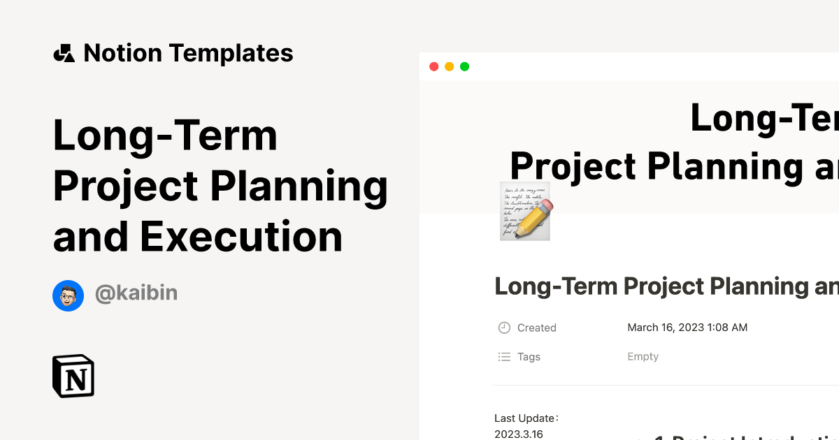Click the pencil memo page emoji icon
The image size is (839, 440).
(x=524, y=211)
